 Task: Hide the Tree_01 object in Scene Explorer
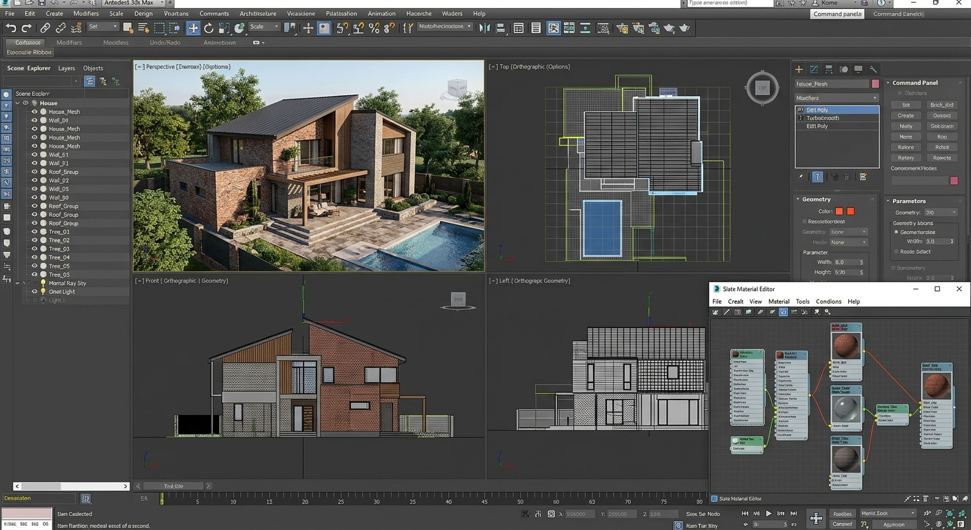[x=34, y=231]
